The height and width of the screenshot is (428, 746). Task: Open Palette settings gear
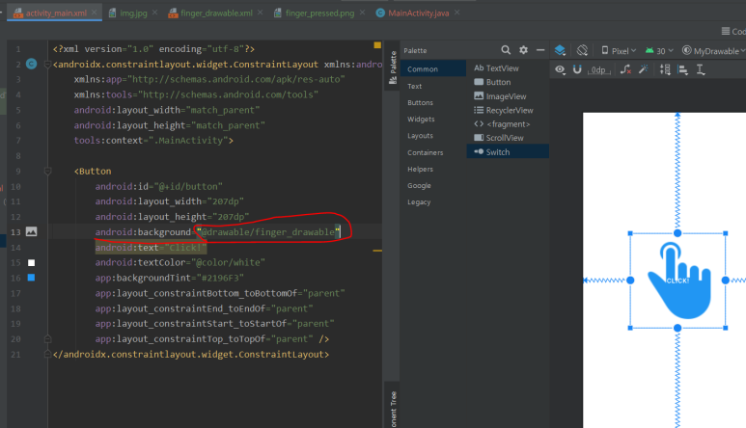tap(523, 50)
